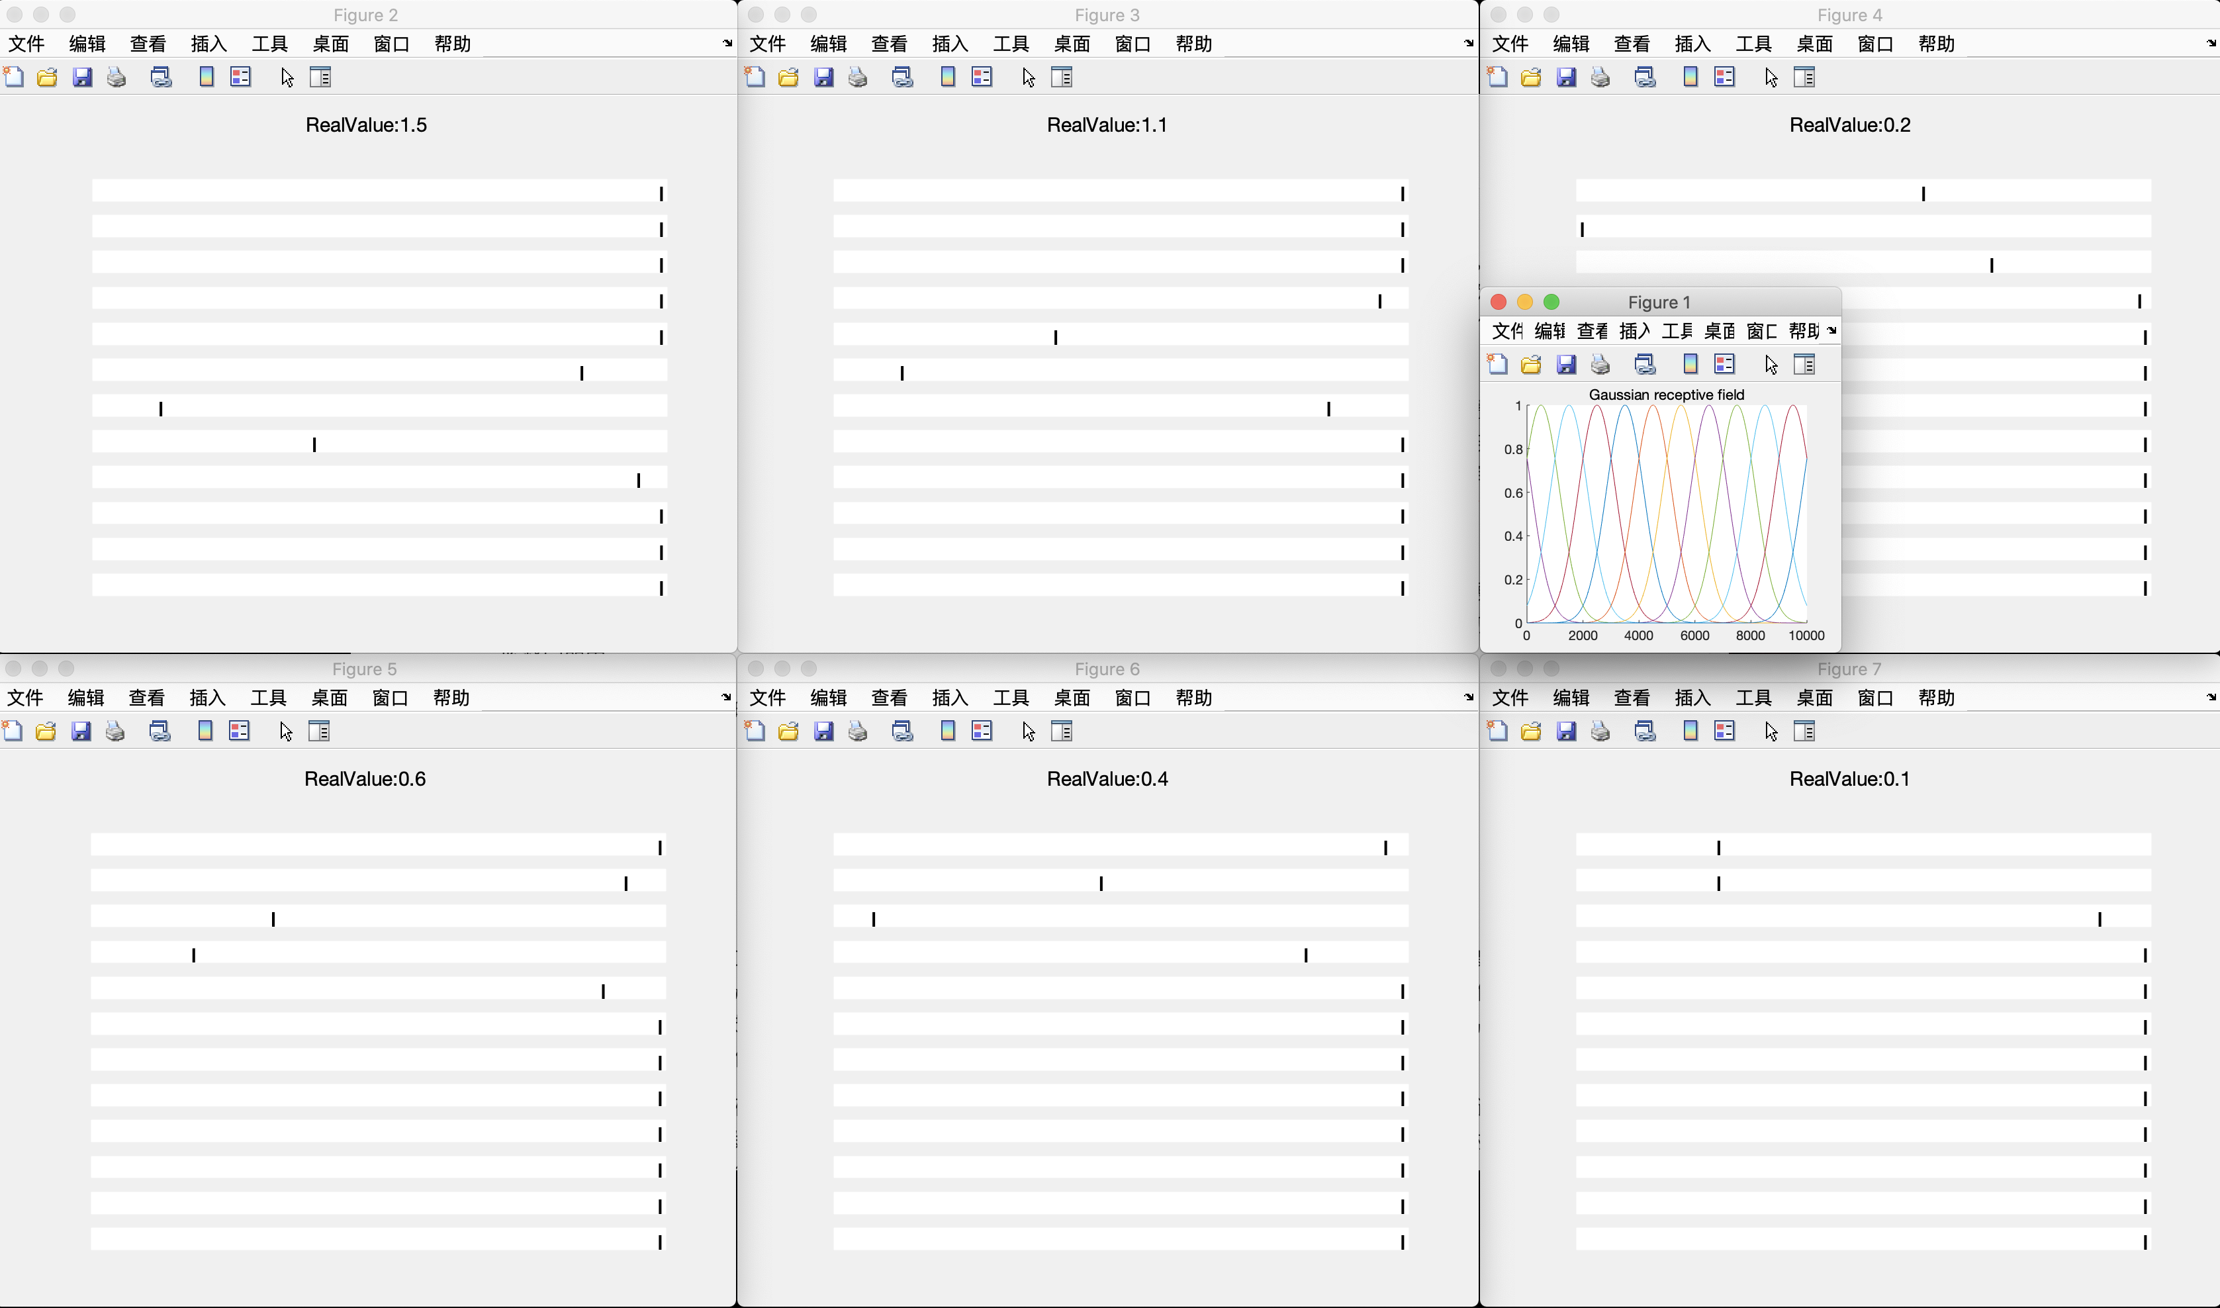Insert colorbar icon in Figure 7 toolbar
Image resolution: width=2220 pixels, height=1308 pixels.
[x=1690, y=731]
